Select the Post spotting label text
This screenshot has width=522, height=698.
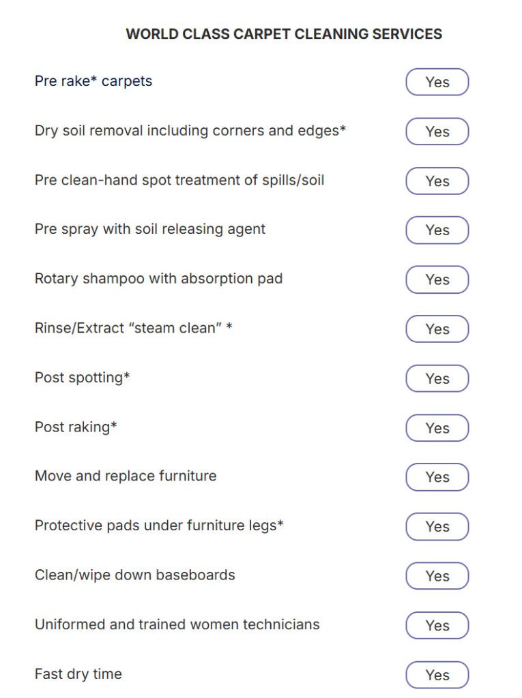click(82, 378)
